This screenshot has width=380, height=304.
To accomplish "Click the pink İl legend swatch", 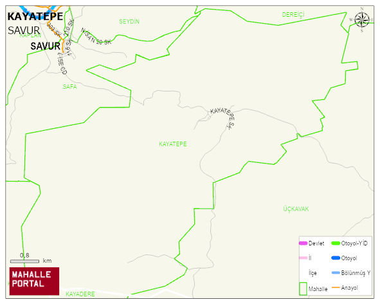I will pyautogui.click(x=303, y=258).
